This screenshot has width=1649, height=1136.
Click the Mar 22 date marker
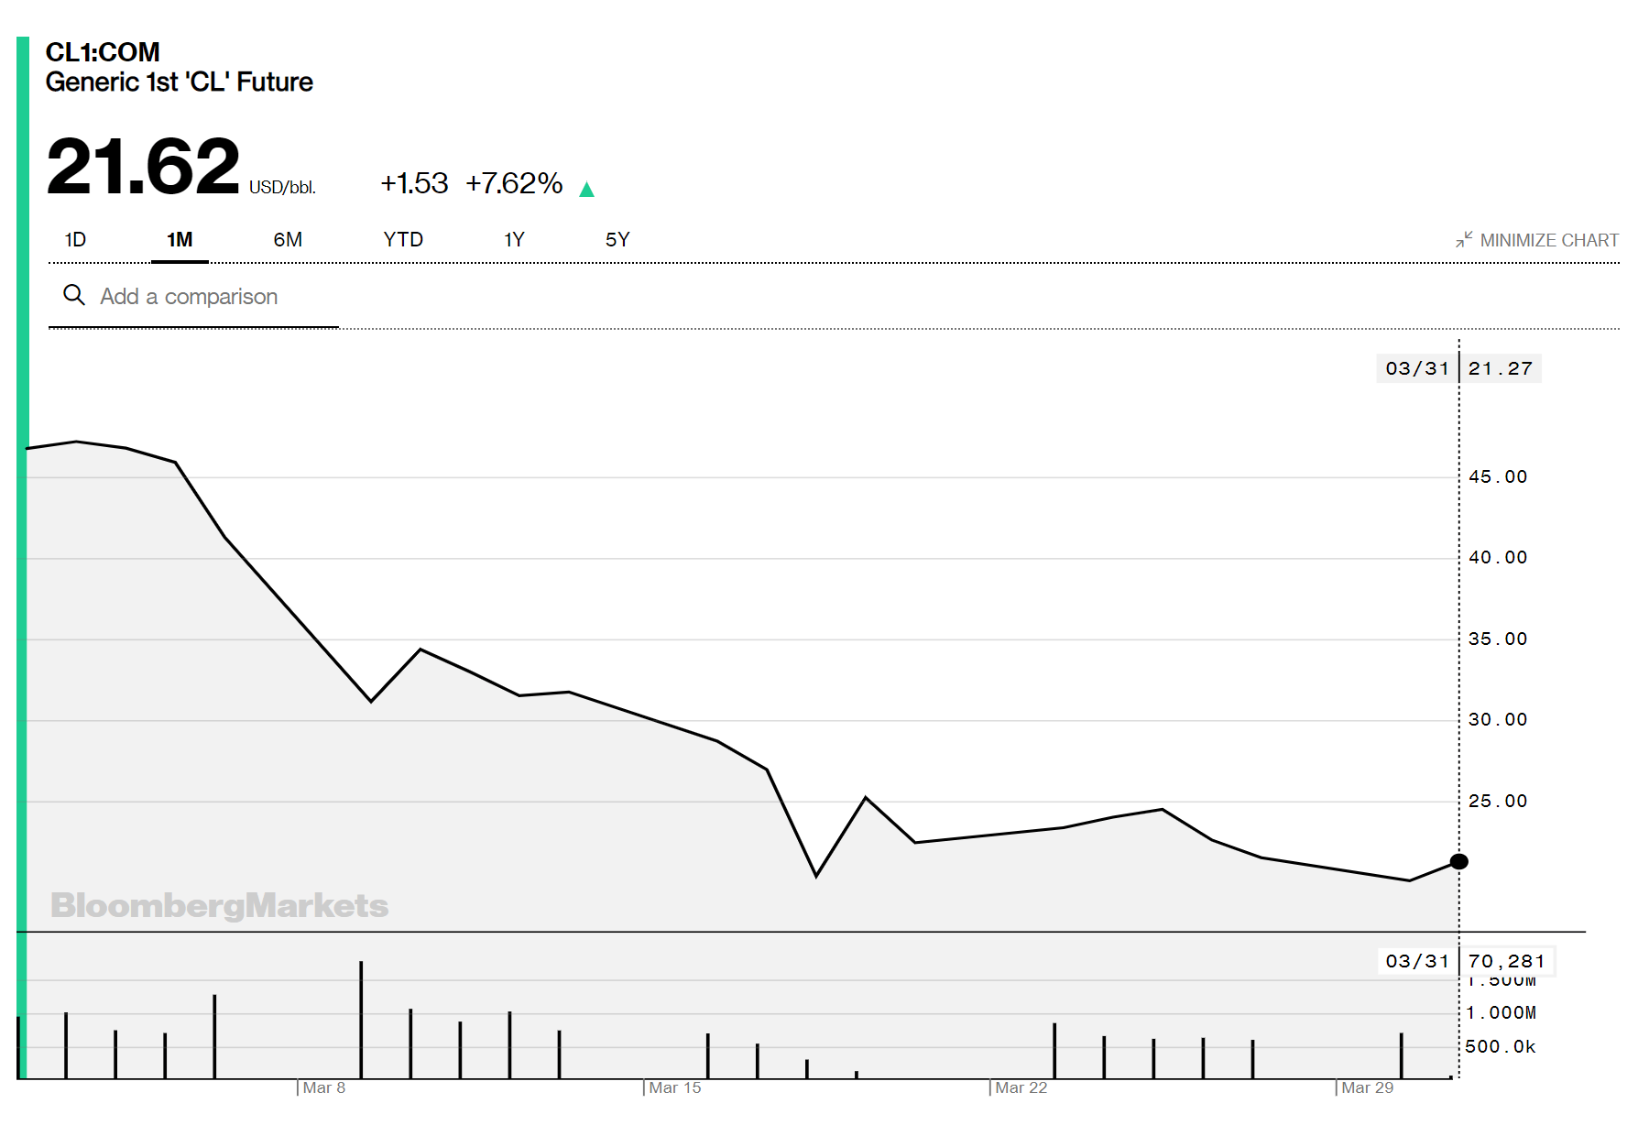[x=1021, y=1087]
